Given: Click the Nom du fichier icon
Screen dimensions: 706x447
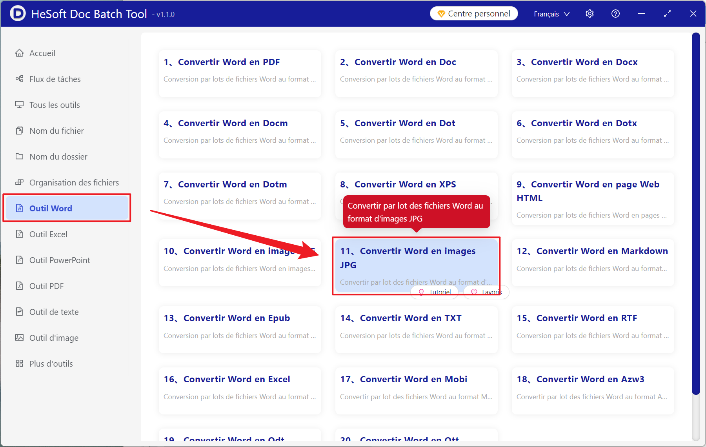Looking at the screenshot, I should 19,131.
